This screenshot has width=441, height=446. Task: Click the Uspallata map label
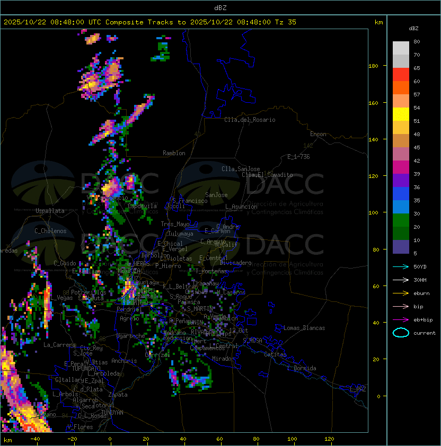[x=50, y=211]
